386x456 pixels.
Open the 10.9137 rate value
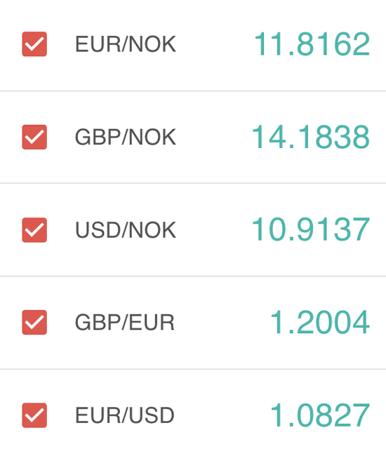tap(311, 229)
